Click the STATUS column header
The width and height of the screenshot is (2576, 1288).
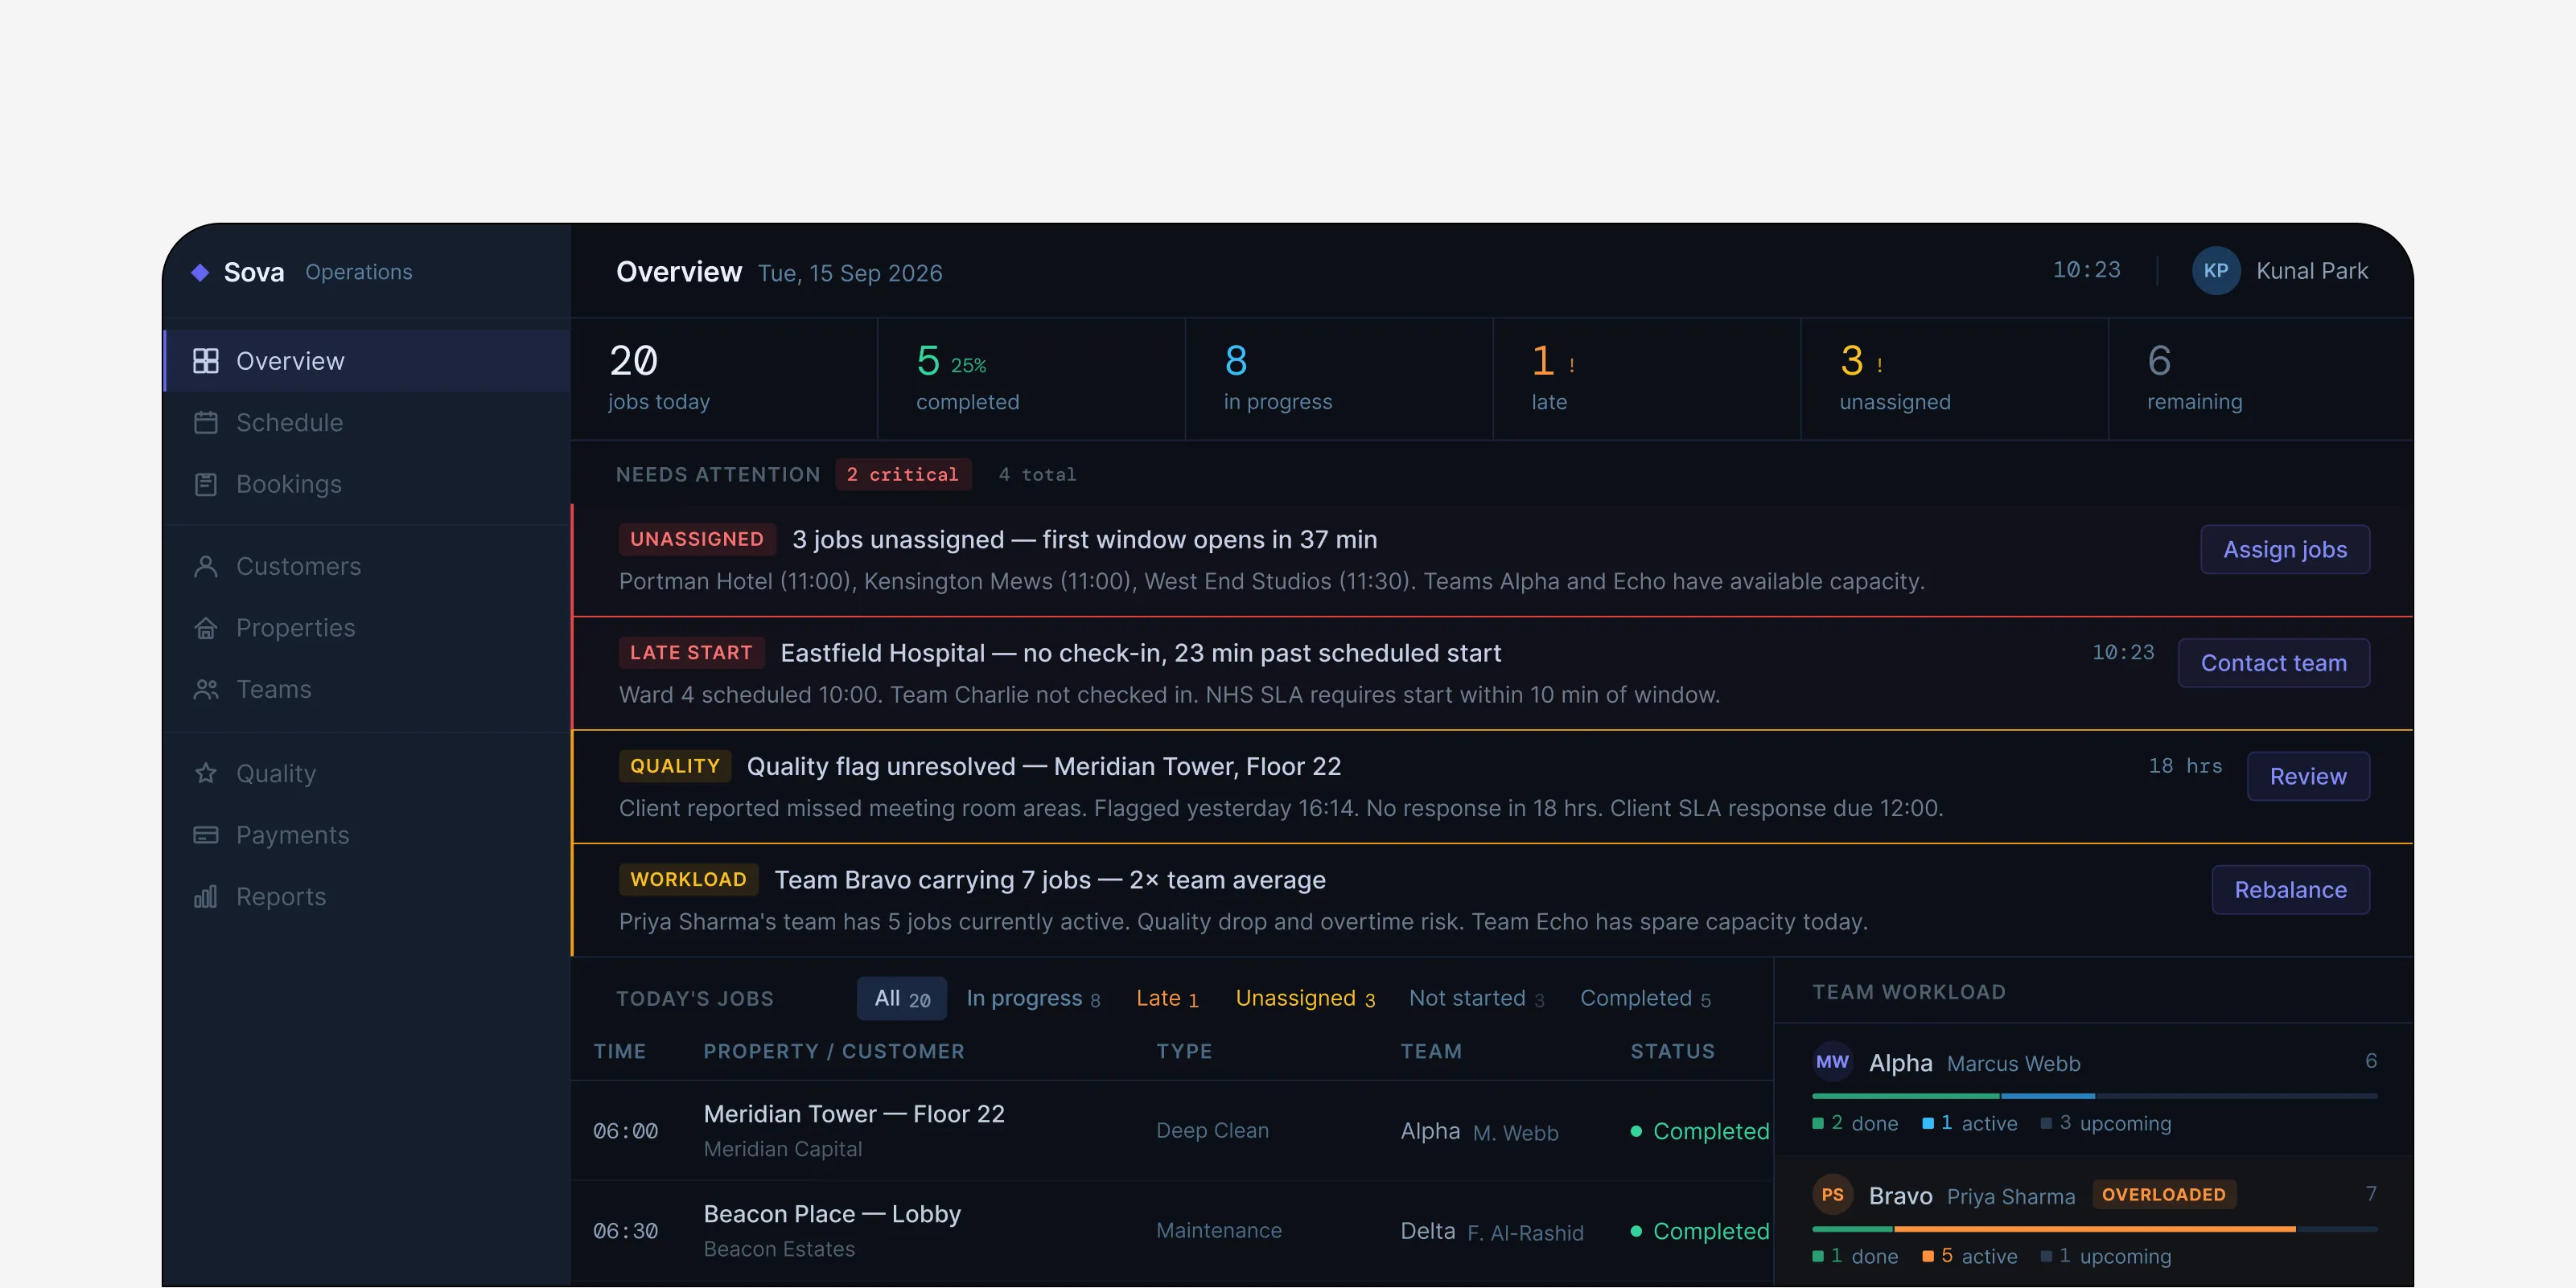[x=1672, y=1051]
